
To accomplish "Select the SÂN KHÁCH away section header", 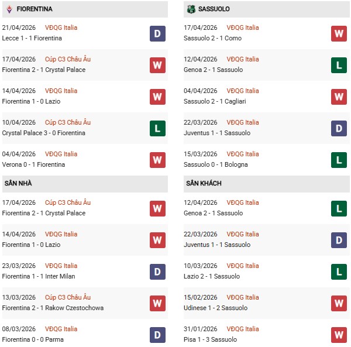I will (204, 183).
